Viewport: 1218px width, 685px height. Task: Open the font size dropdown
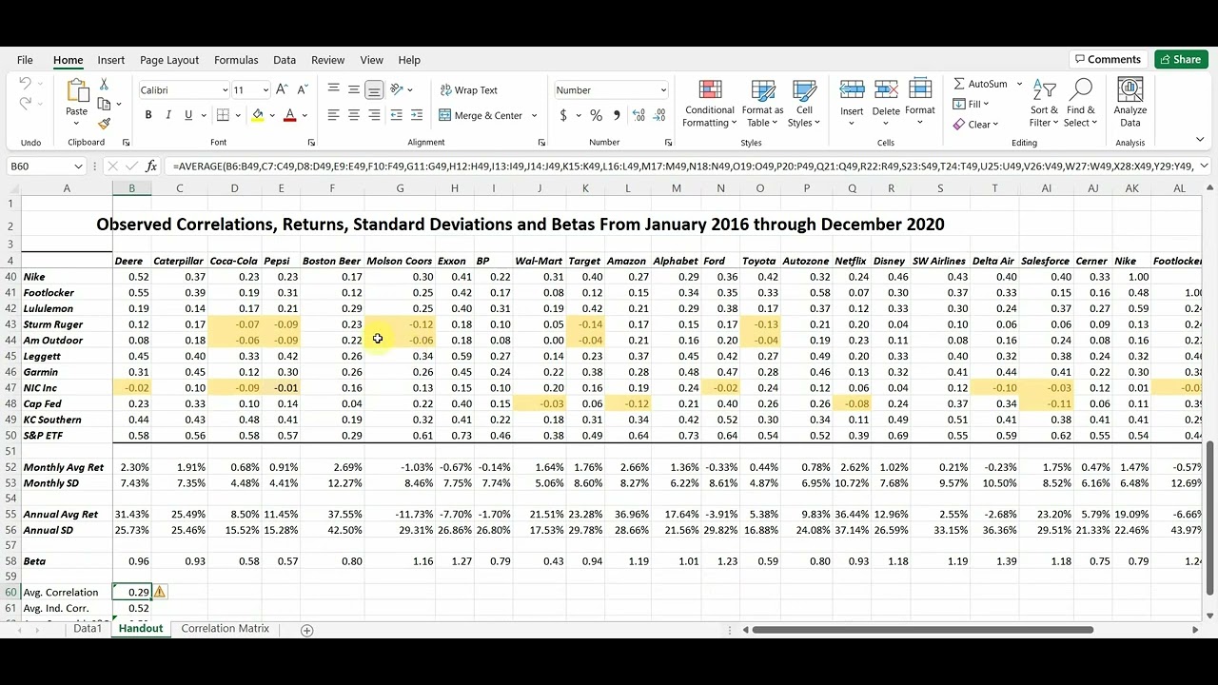coord(265,89)
